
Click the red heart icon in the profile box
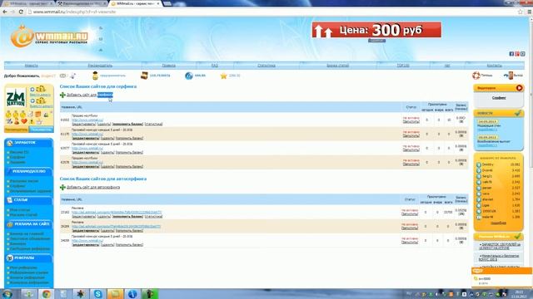tap(24, 121)
